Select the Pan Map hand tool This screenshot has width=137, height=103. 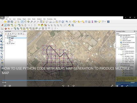pyautogui.click(x=25, y=22)
